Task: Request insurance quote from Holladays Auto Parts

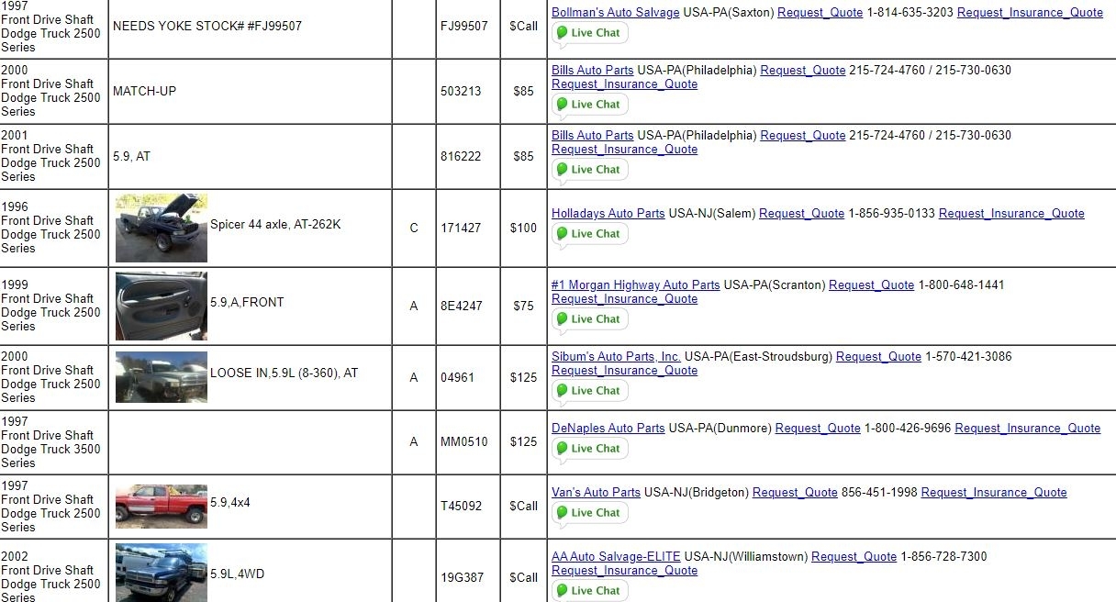Action: (x=1011, y=214)
